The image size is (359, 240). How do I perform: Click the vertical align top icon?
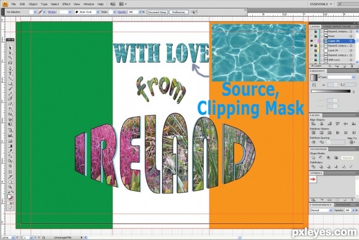pyautogui.click(x=337, y=124)
